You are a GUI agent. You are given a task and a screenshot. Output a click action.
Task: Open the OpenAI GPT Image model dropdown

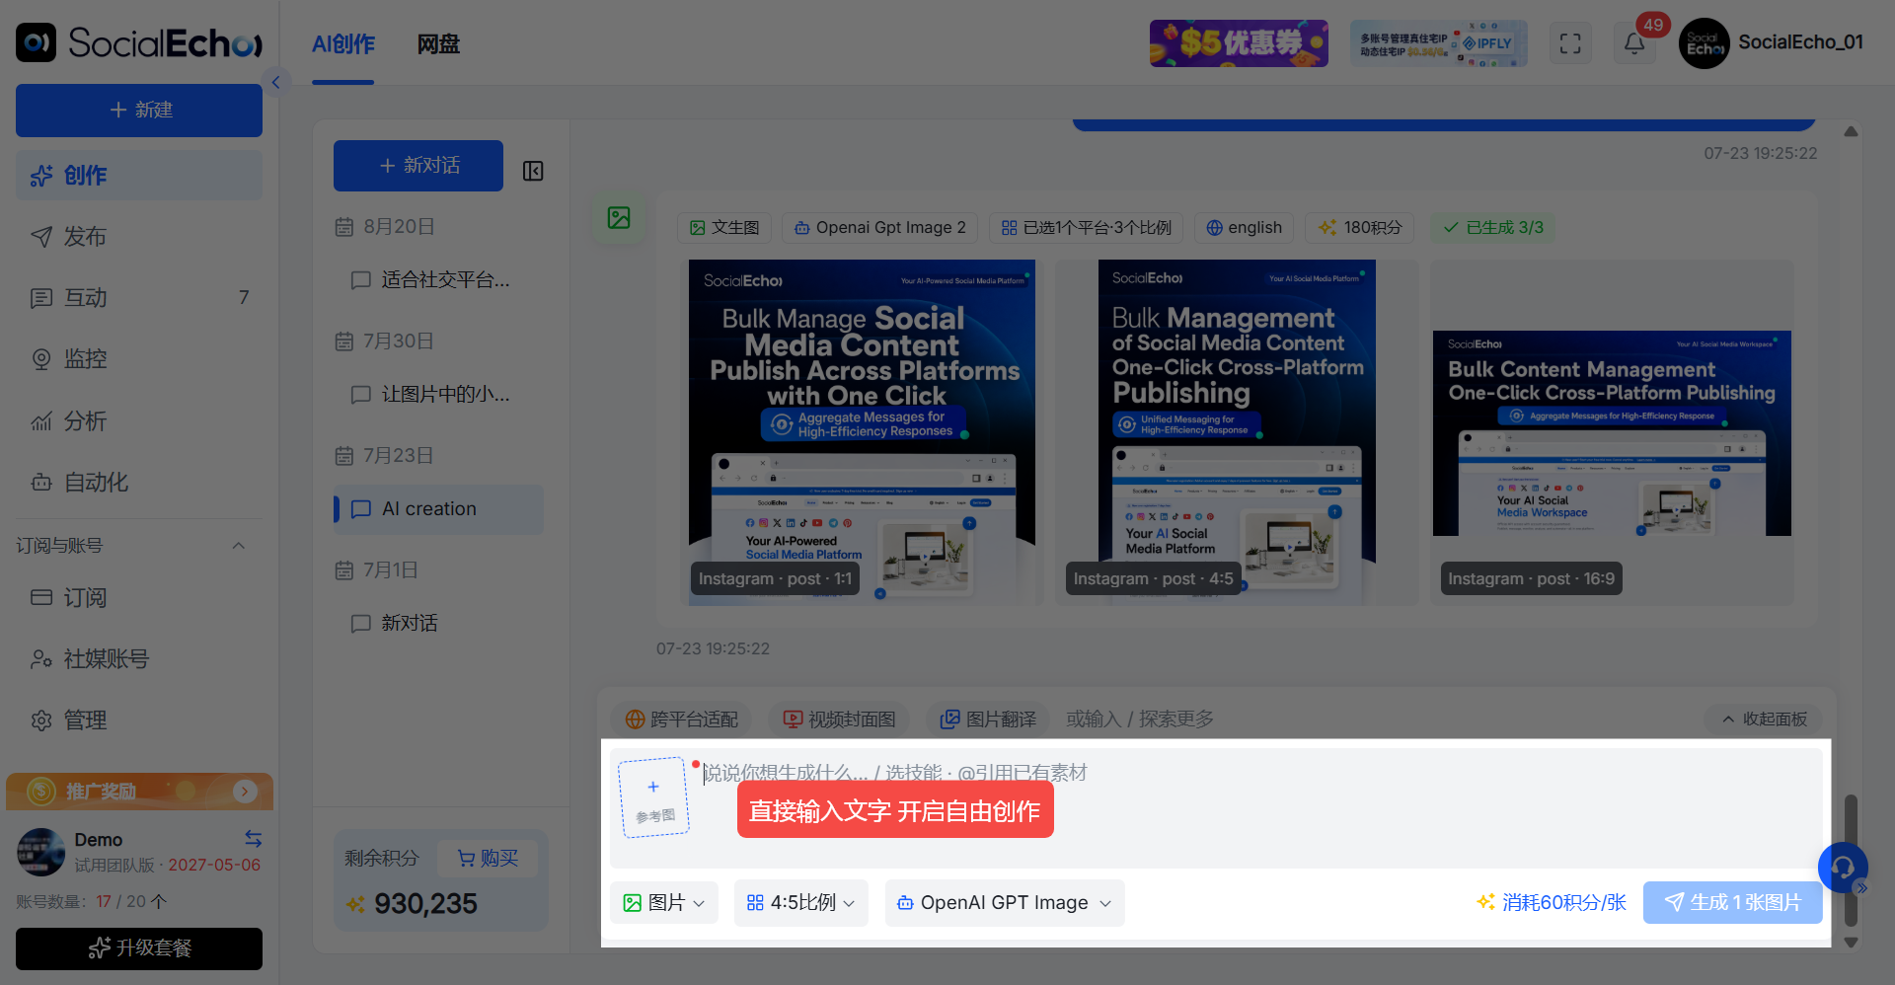tap(1005, 903)
